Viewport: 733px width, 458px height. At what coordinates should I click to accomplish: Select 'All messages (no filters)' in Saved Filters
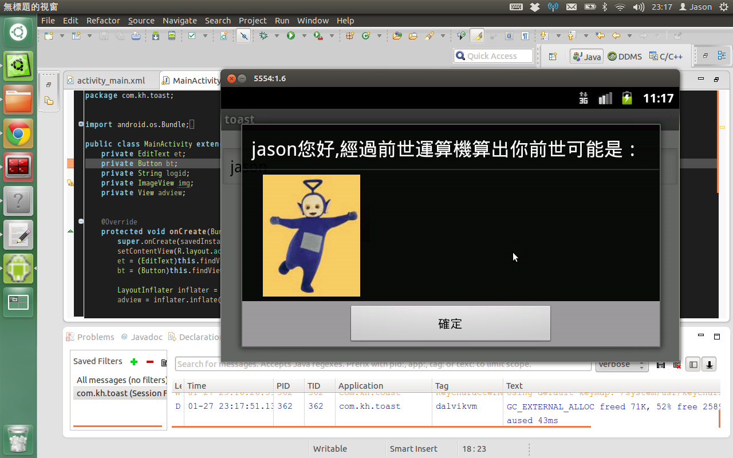[121, 380]
